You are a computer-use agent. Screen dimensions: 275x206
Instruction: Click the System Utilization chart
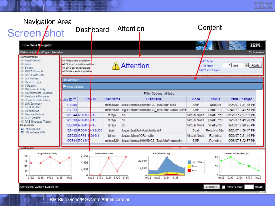[x=237, y=166]
